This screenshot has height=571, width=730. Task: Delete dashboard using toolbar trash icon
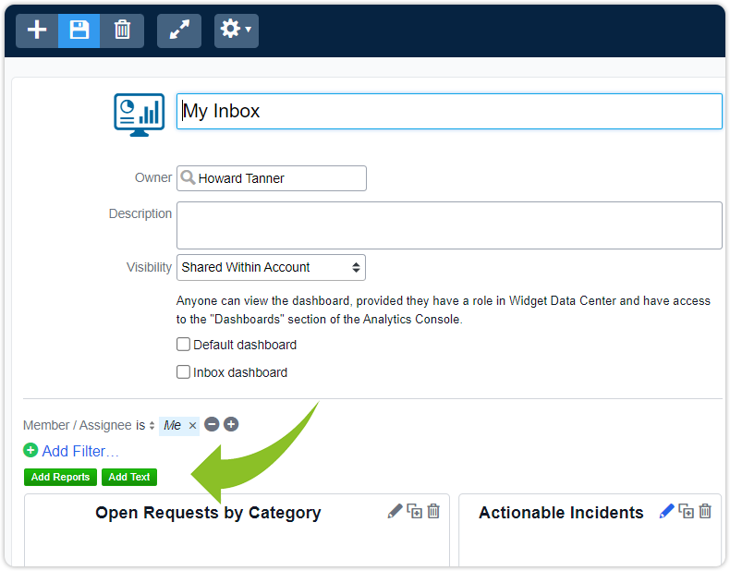[x=122, y=30]
